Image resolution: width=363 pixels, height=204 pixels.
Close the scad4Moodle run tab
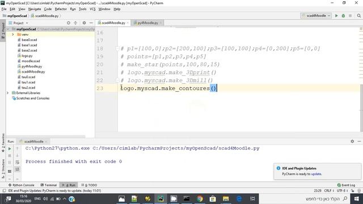pos(46,142)
